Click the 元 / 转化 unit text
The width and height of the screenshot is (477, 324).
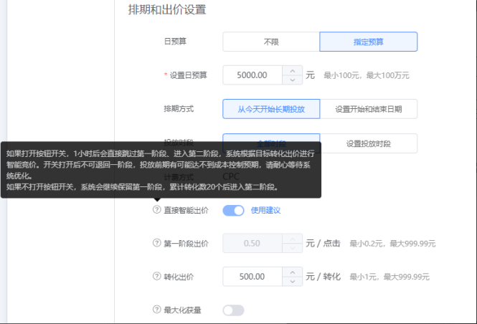coord(323,277)
